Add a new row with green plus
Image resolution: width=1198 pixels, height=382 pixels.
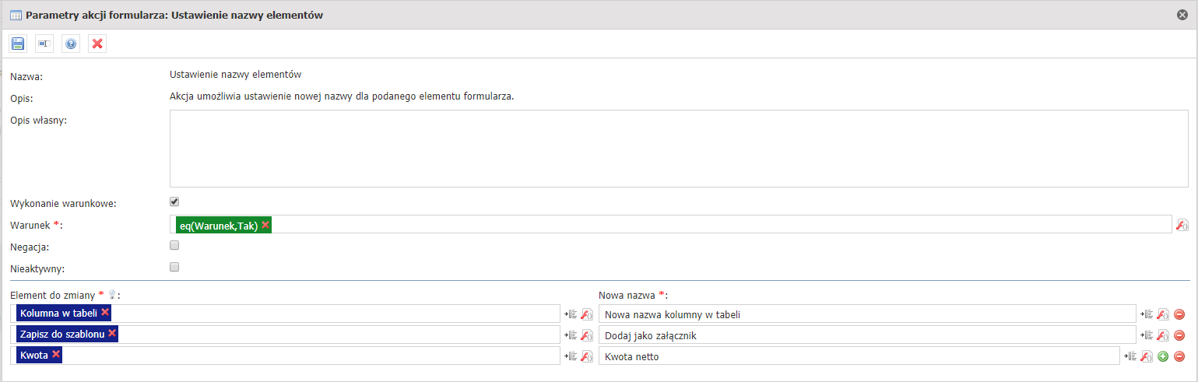[x=1163, y=356]
